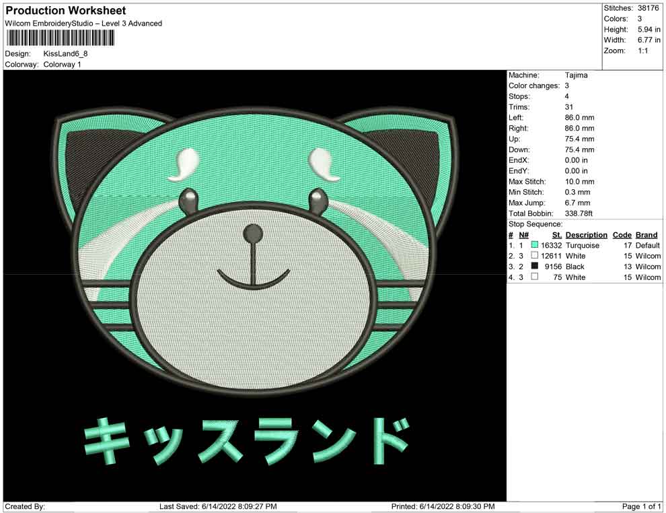The image size is (666, 513).
Task: Click the St. column header
Action: click(x=556, y=235)
